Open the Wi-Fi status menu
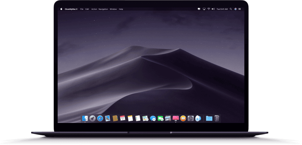302x145 pixels. (x=209, y=9)
